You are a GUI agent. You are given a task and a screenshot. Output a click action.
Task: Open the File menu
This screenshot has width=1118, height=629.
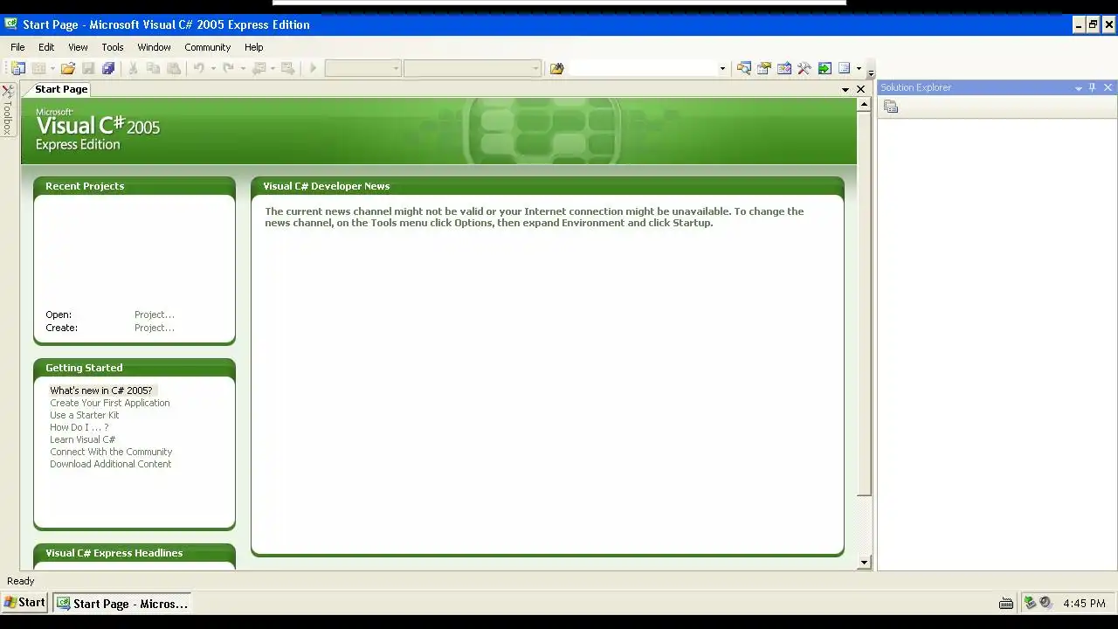click(17, 47)
